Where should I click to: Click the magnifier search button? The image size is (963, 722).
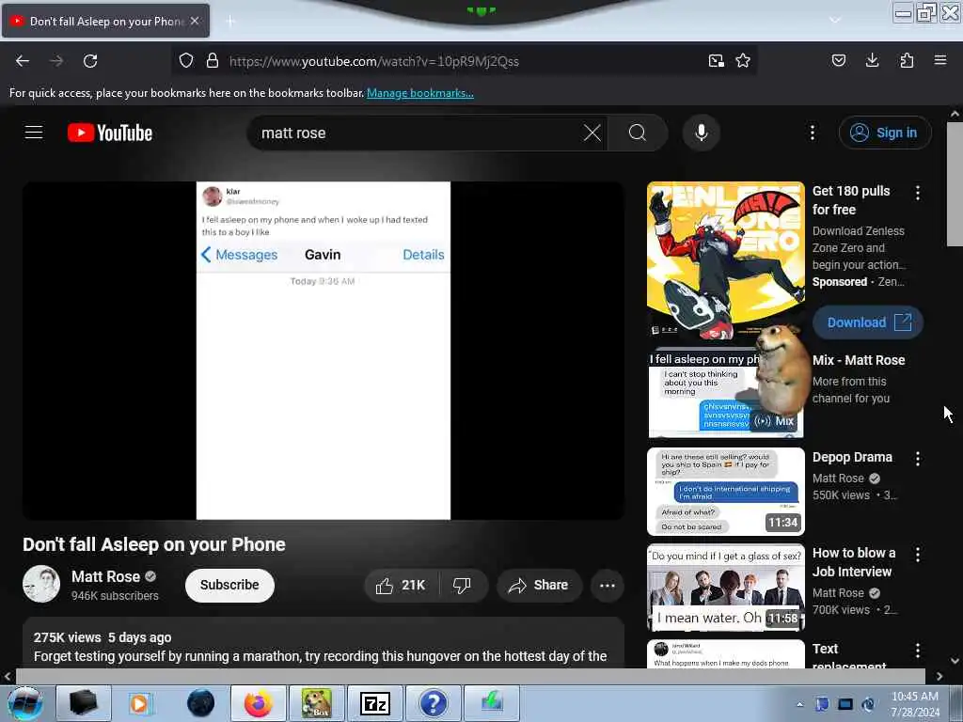click(638, 133)
